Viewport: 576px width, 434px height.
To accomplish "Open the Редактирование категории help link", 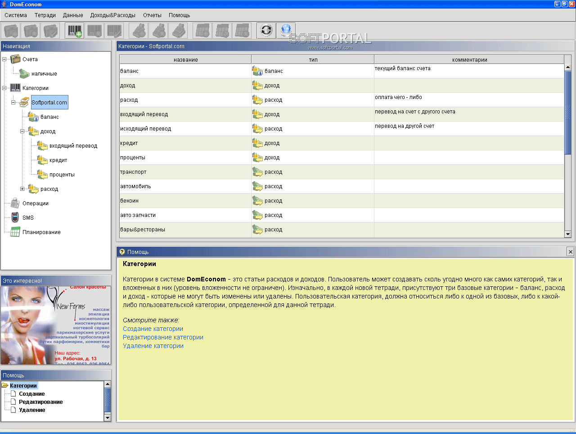I will pos(163,337).
